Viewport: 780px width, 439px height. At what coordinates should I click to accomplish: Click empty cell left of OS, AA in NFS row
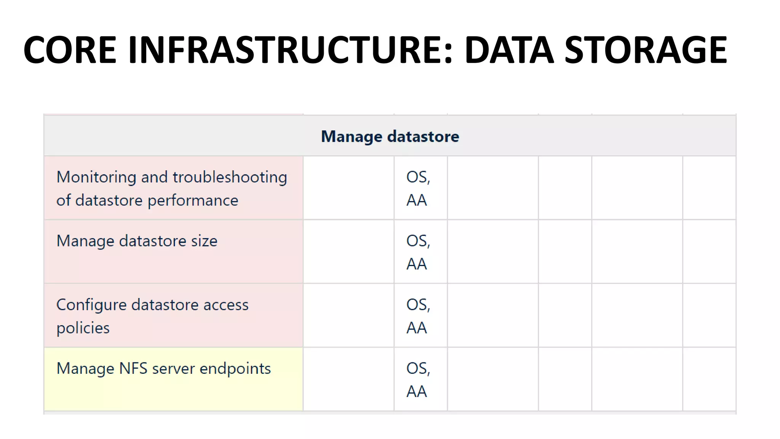tap(348, 380)
